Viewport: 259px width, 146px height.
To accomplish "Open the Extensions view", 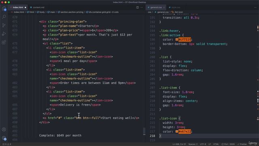I will 4,42.
